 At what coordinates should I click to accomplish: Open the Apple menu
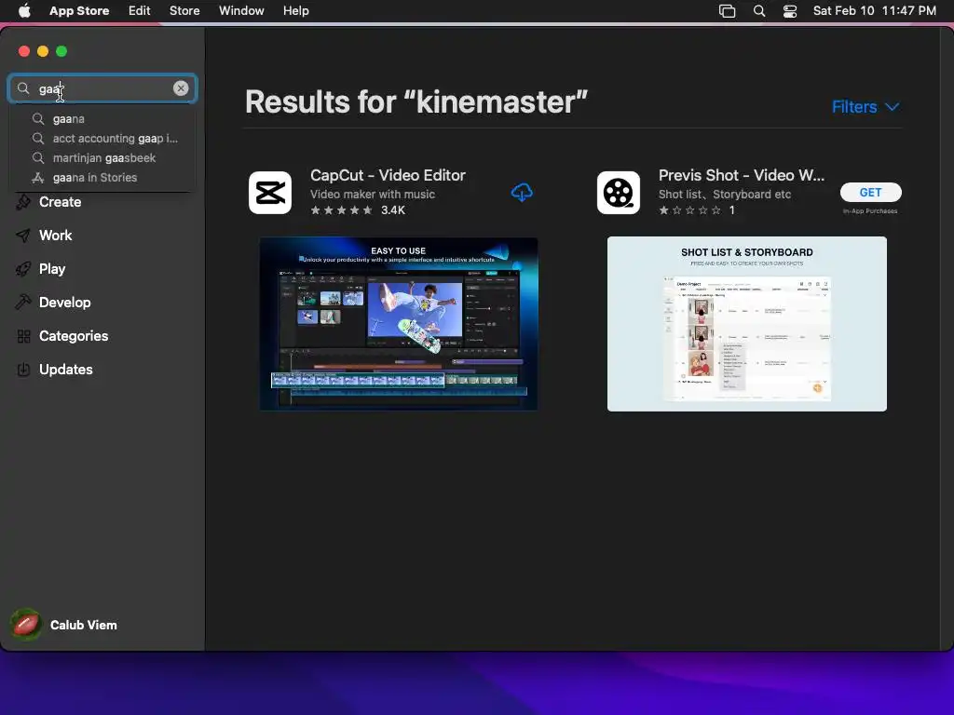tap(24, 11)
